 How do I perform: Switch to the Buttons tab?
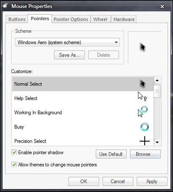coord(17,19)
